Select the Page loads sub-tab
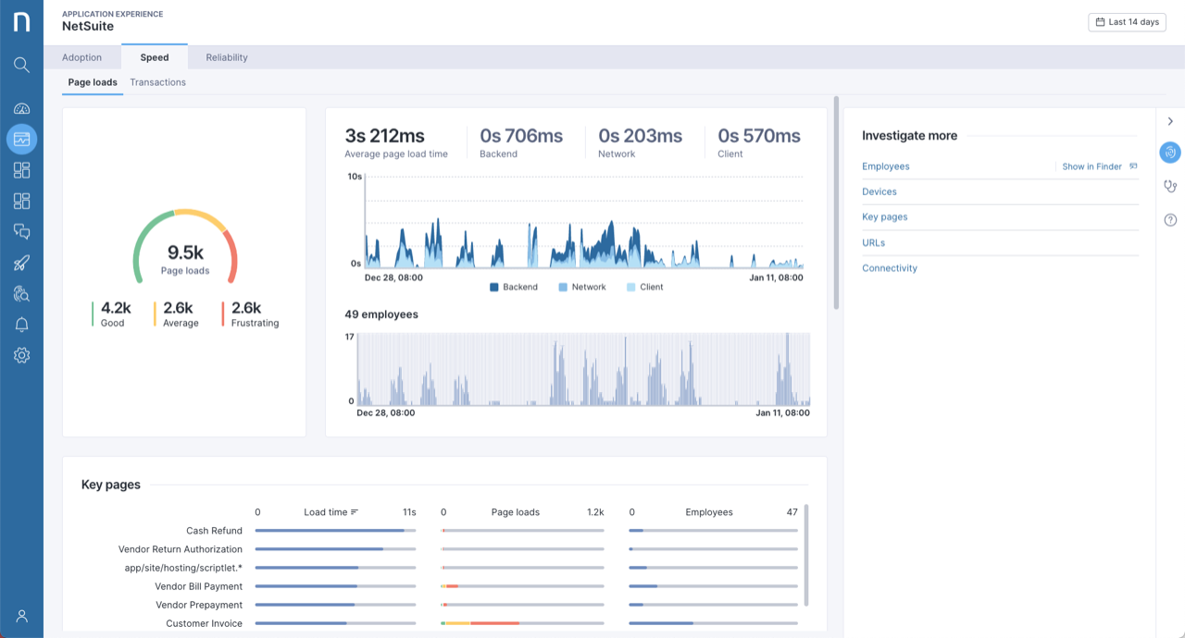Viewport: 1185px width, 638px height. (x=93, y=82)
